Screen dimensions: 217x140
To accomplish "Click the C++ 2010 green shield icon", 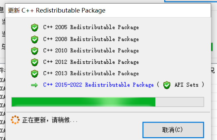I will tap(34, 51).
